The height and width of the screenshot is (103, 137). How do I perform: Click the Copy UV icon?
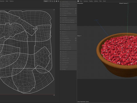pos(61,52)
